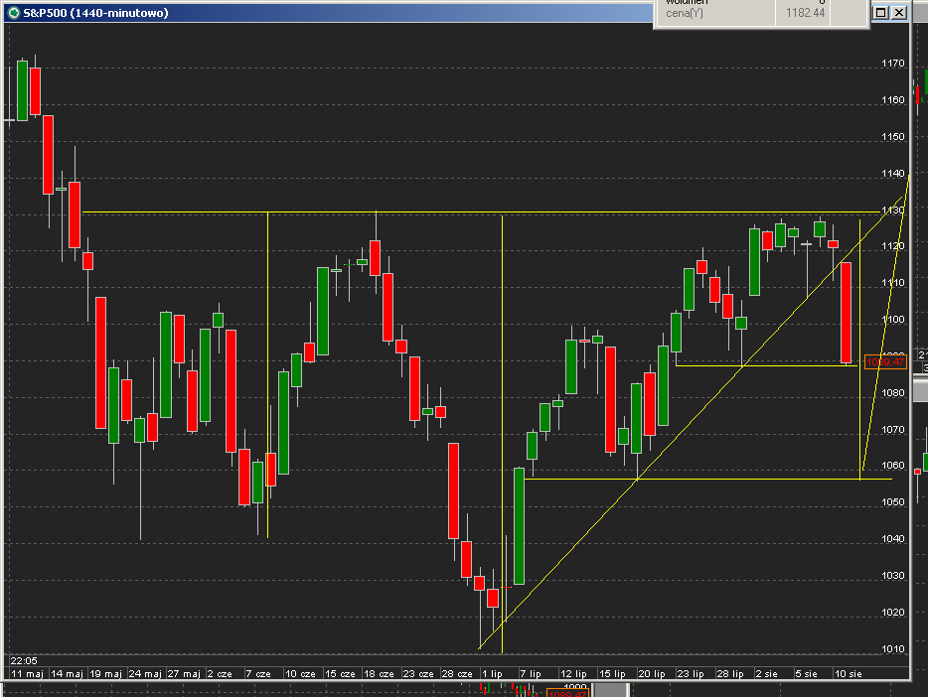This screenshot has width=928, height=697.
Task: Click the 1030 price axis label
Action: (892, 575)
